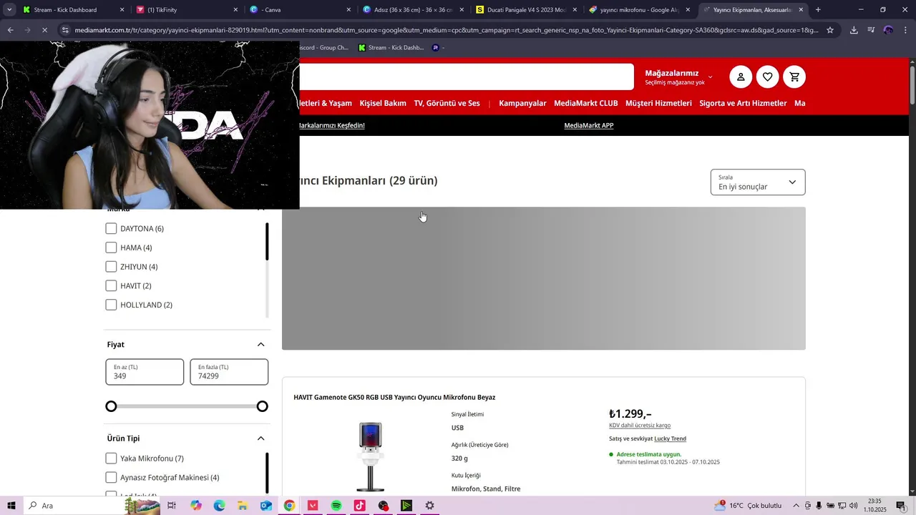The width and height of the screenshot is (916, 515).
Task: Open the tab search dropdown
Action: click(9, 10)
